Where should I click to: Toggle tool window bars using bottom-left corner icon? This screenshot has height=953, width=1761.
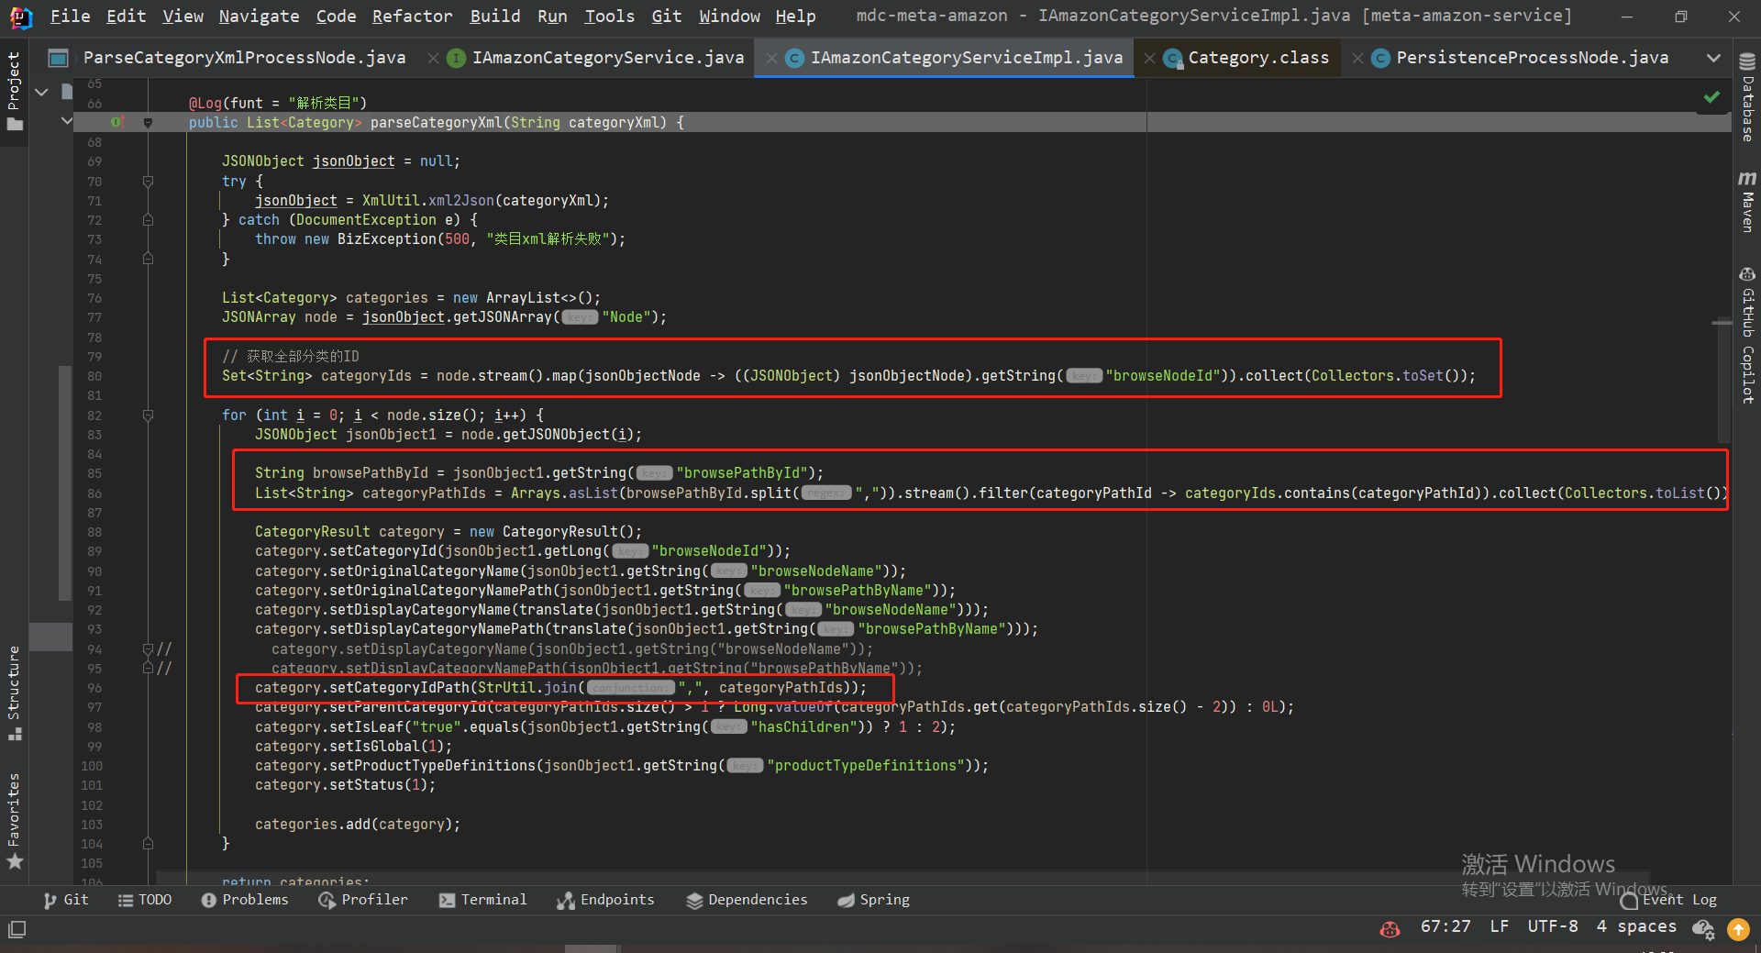point(17,929)
